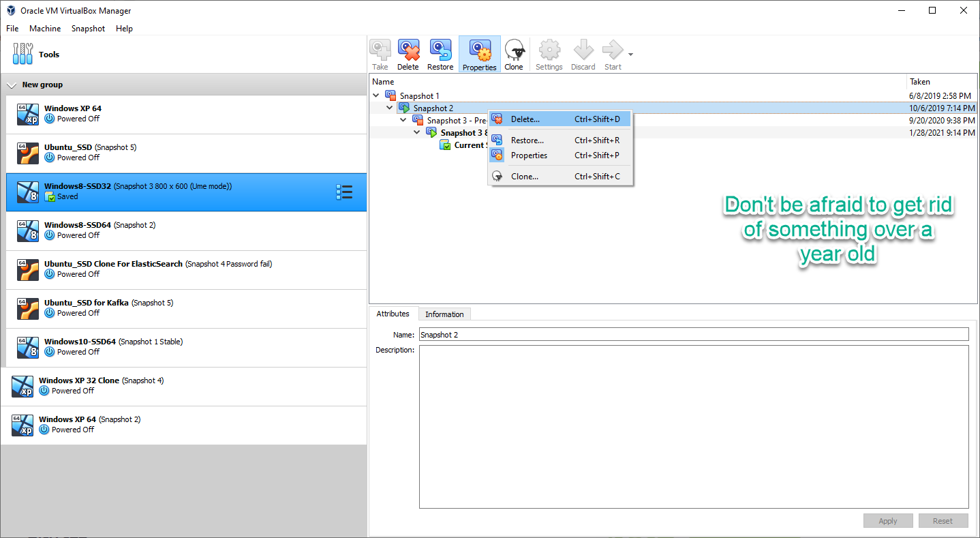Screen dimensions: 980x538
Task: Click the Restore snapshot toolbar icon
Action: pyautogui.click(x=440, y=50)
